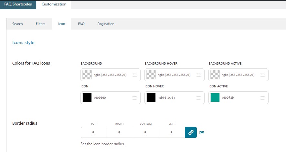Select the Pagination sub-tab
This screenshot has height=152, width=286.
(106, 24)
